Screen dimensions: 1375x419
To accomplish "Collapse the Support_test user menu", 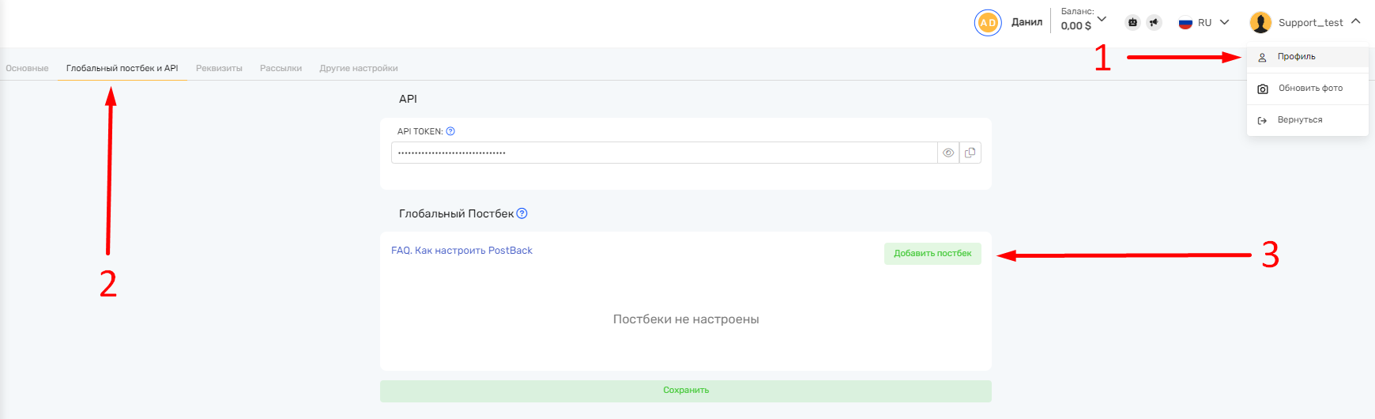I will pos(1355,22).
